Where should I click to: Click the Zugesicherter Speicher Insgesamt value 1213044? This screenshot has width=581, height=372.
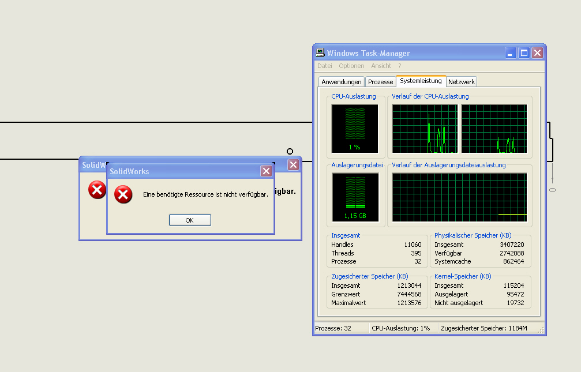click(x=410, y=285)
